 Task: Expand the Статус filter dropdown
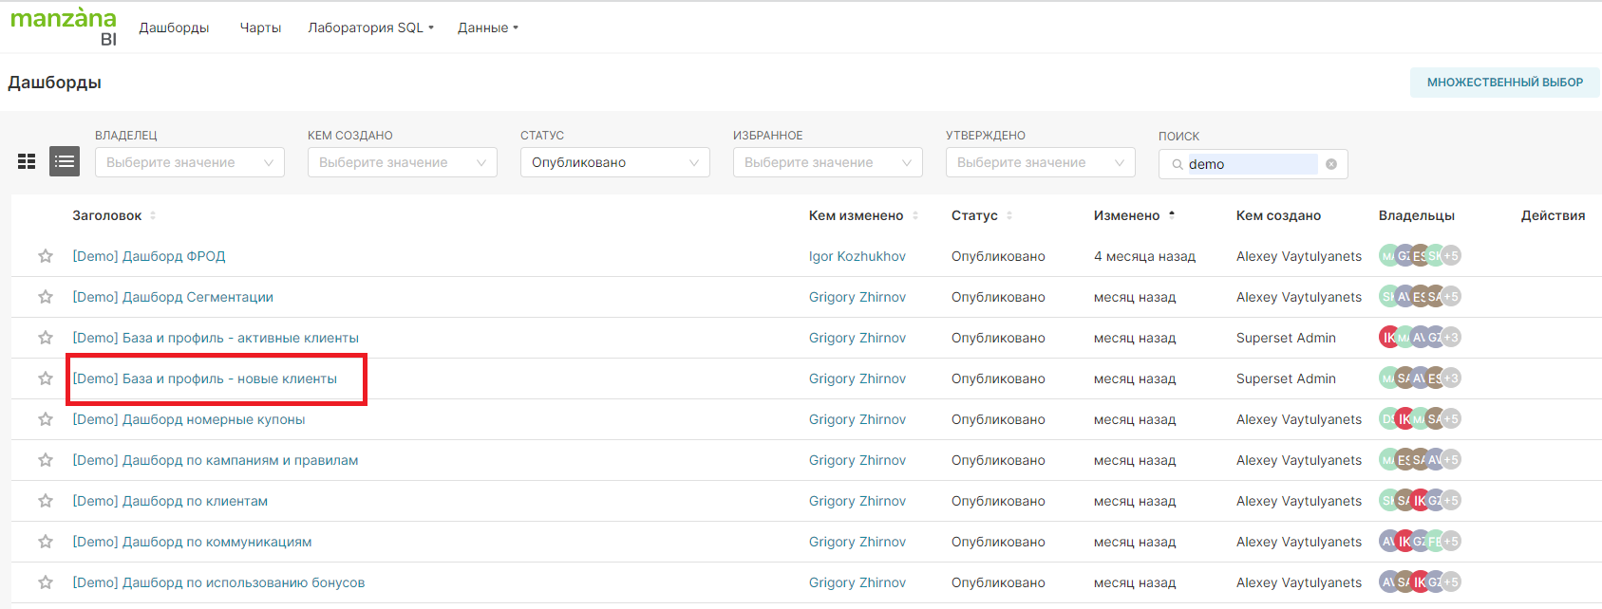pos(614,162)
